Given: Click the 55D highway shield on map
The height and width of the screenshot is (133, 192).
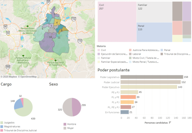Looking at the screenshot, I should coord(8,67).
